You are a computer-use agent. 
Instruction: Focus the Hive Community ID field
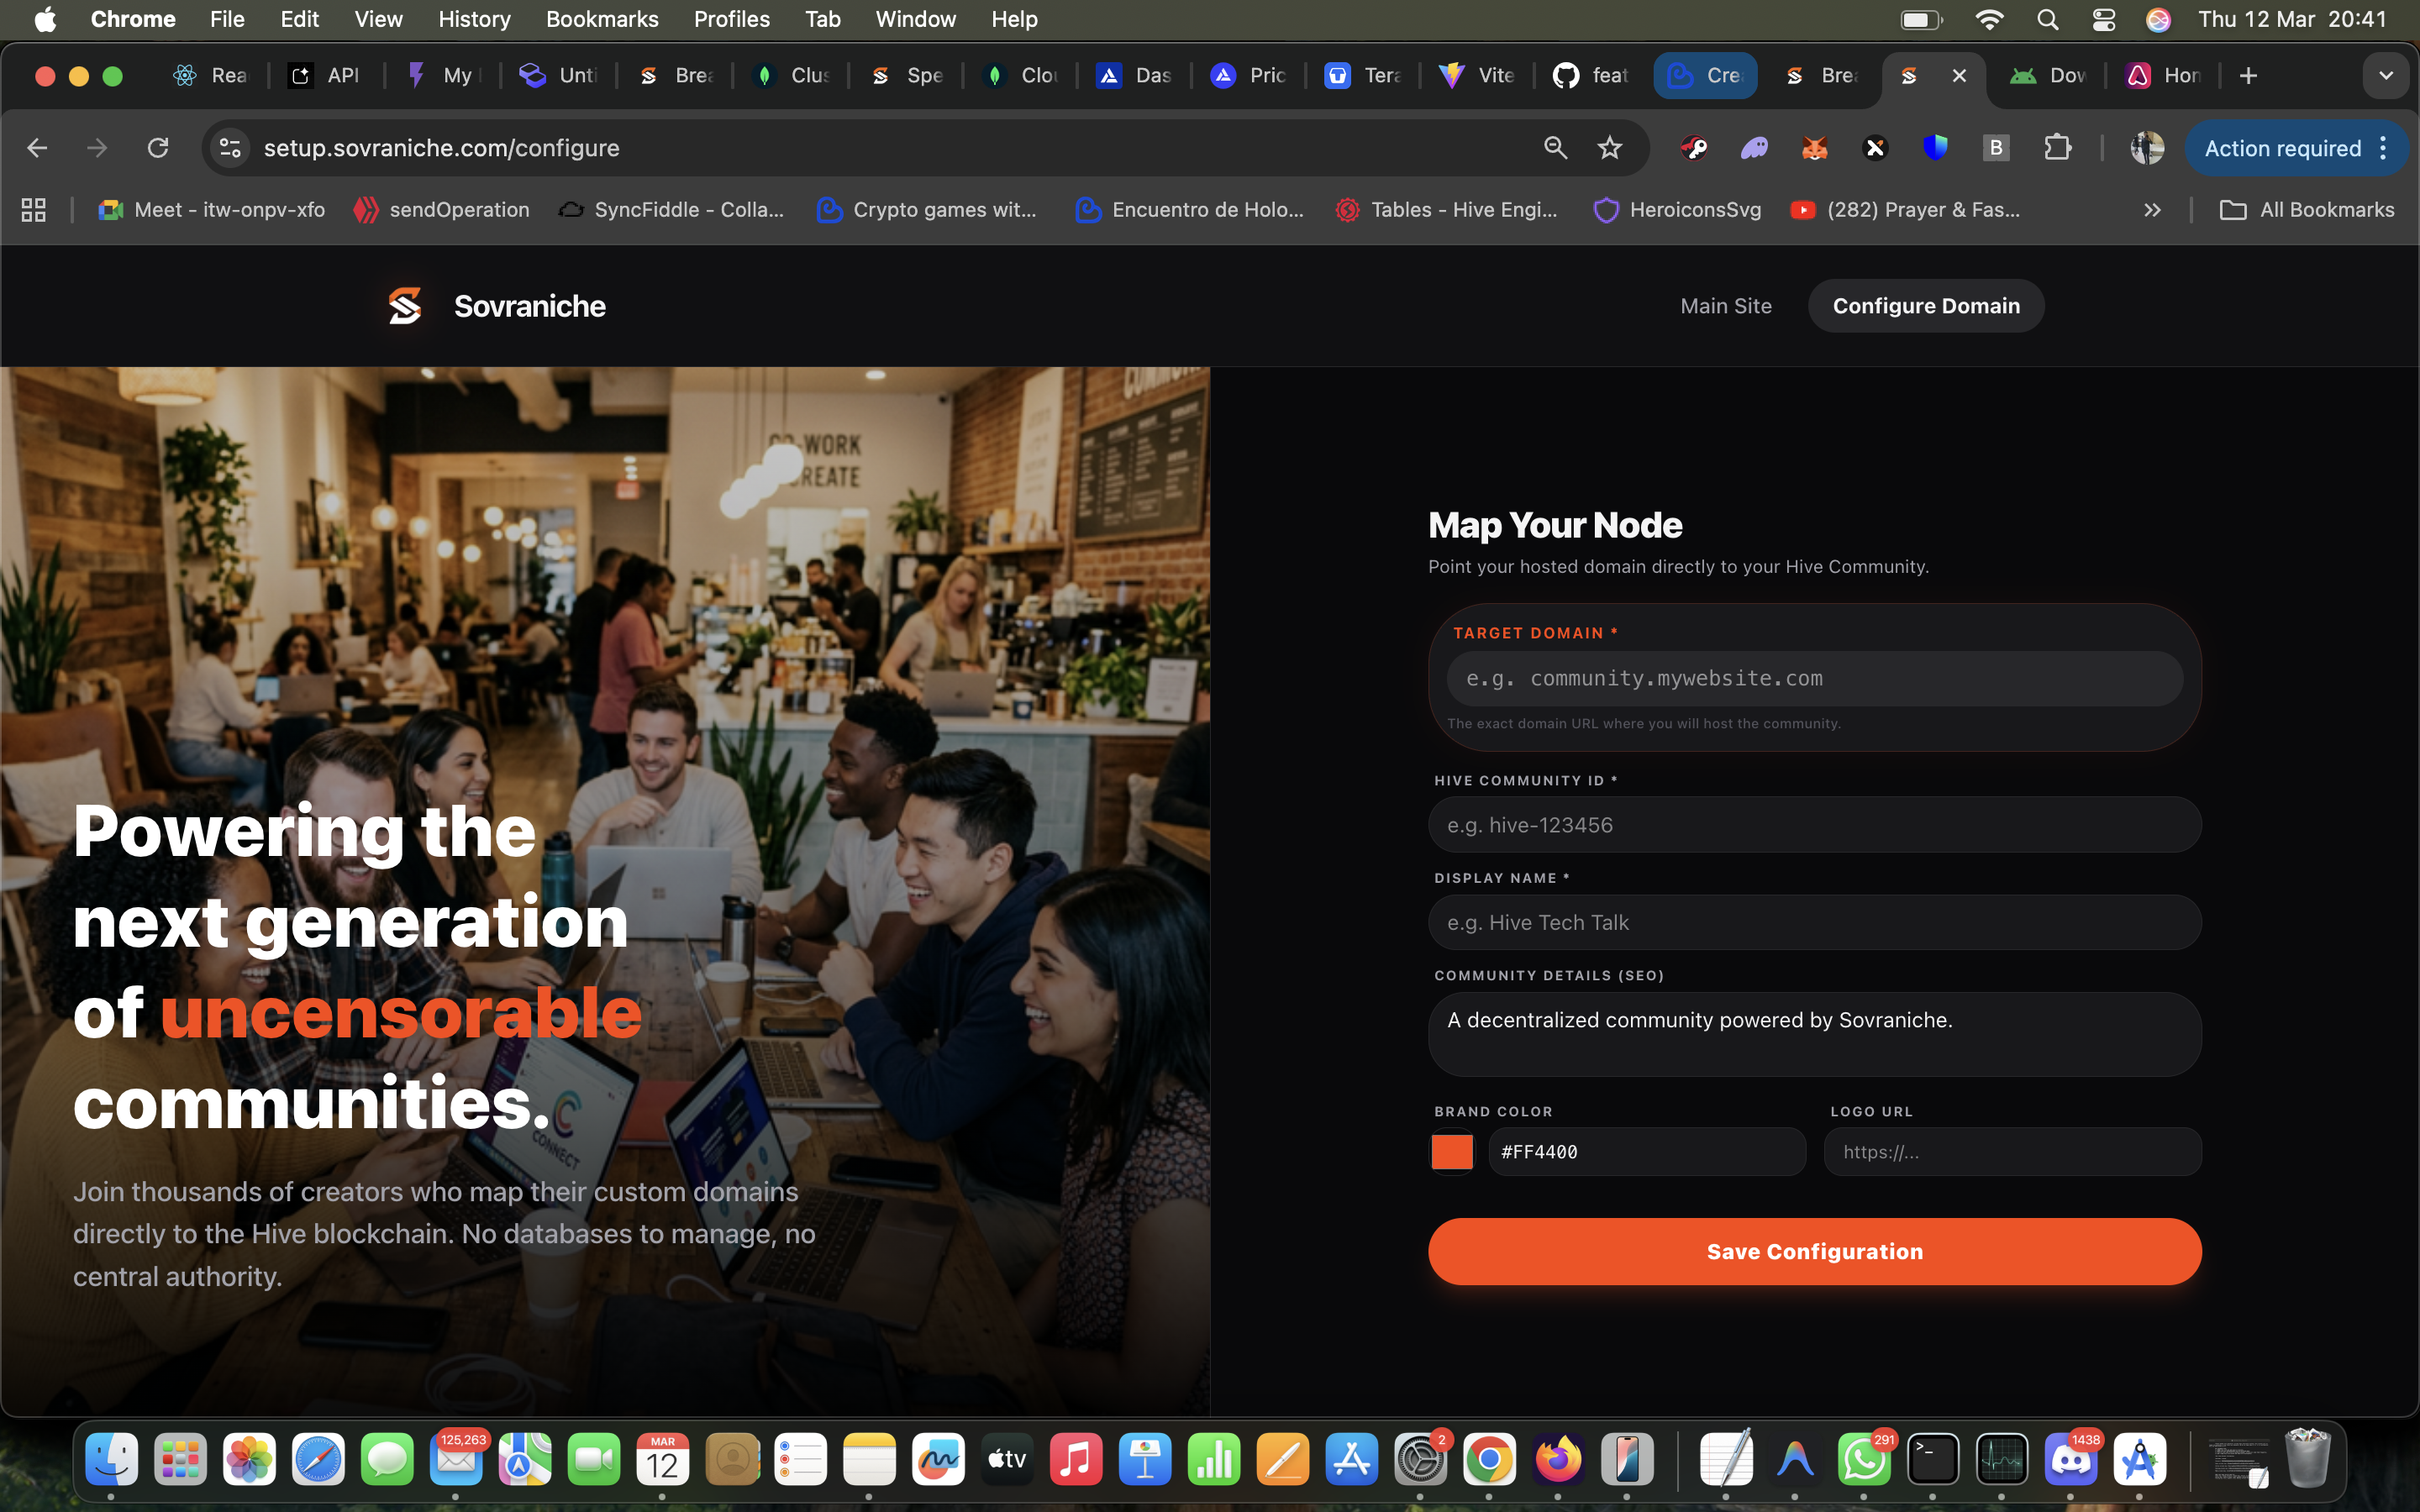(x=1814, y=825)
